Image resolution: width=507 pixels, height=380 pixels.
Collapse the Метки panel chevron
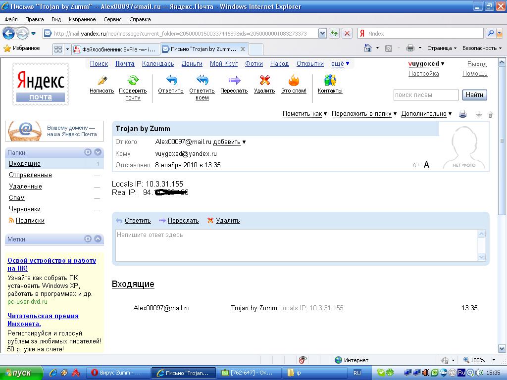pyautogui.click(x=98, y=239)
